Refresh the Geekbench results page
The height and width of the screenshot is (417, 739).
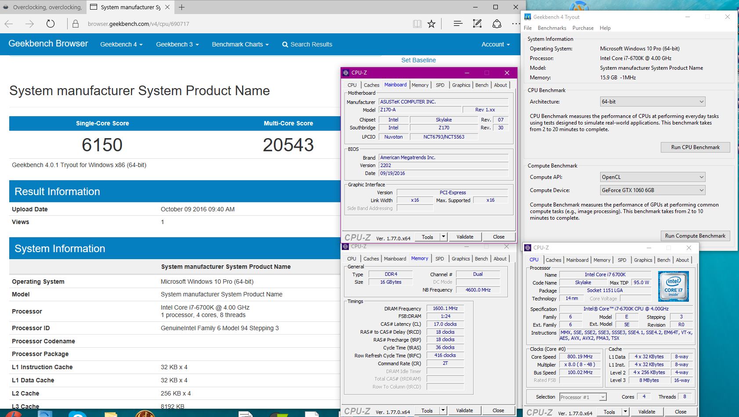pyautogui.click(x=51, y=24)
